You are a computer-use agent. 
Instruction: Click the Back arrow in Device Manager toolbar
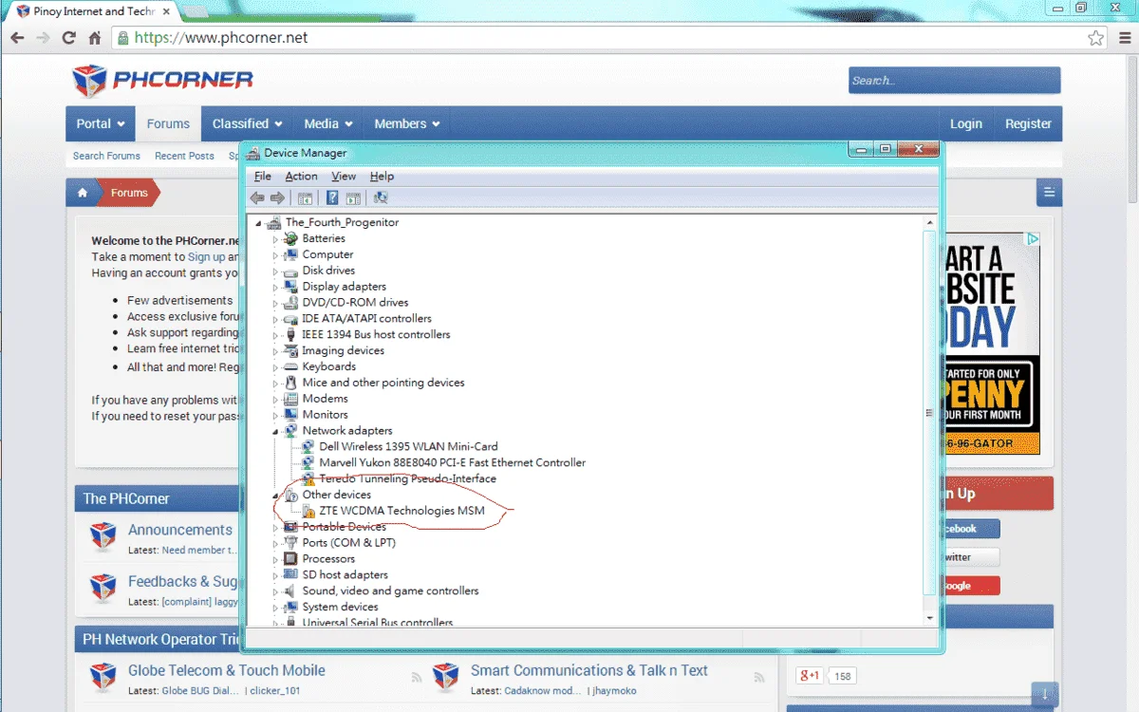point(256,197)
